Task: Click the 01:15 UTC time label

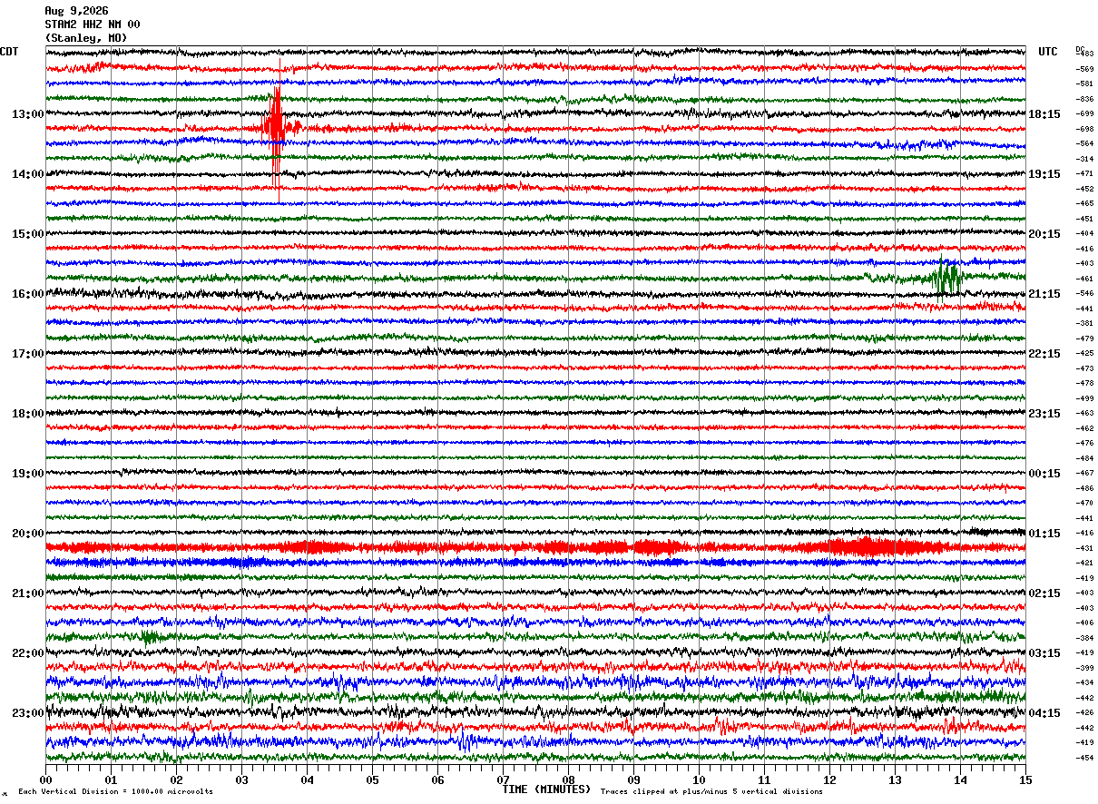Action: 1044,534
